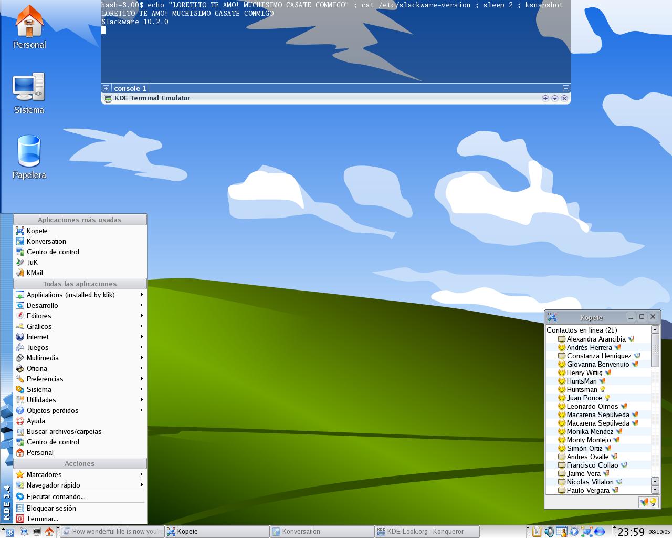Select Buscar archivos/carpetas in K menu
This screenshot has height=538, width=672.
pyautogui.click(x=80, y=431)
